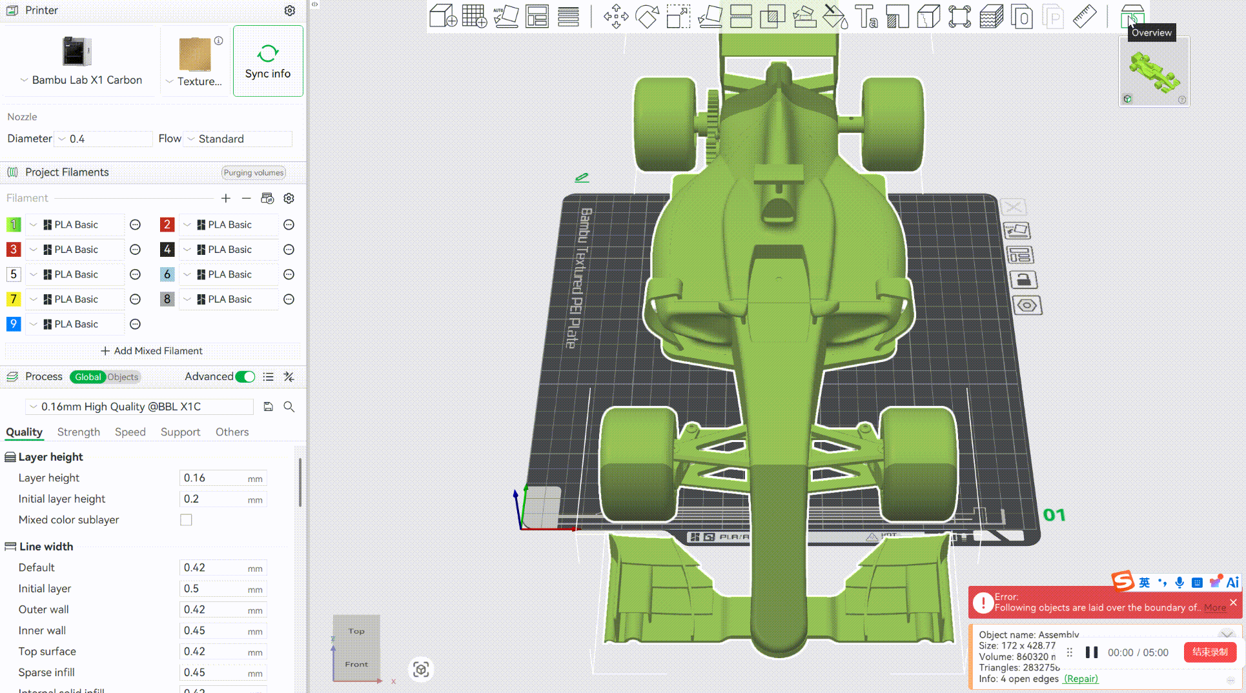Open printer settings gear icon
The height and width of the screenshot is (693, 1246).
pos(290,10)
